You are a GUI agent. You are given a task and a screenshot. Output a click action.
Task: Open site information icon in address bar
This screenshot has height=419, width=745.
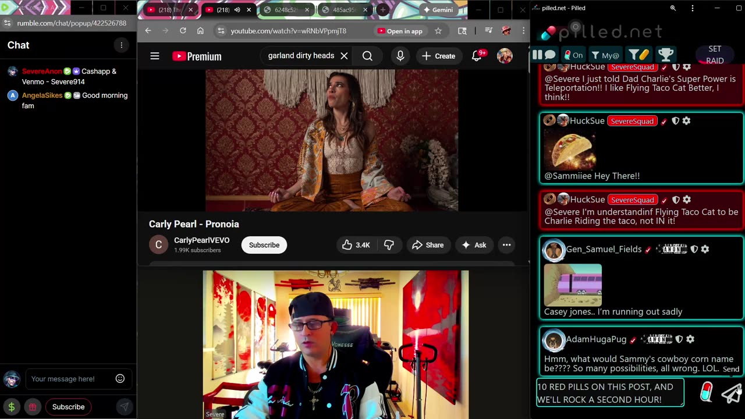(220, 31)
